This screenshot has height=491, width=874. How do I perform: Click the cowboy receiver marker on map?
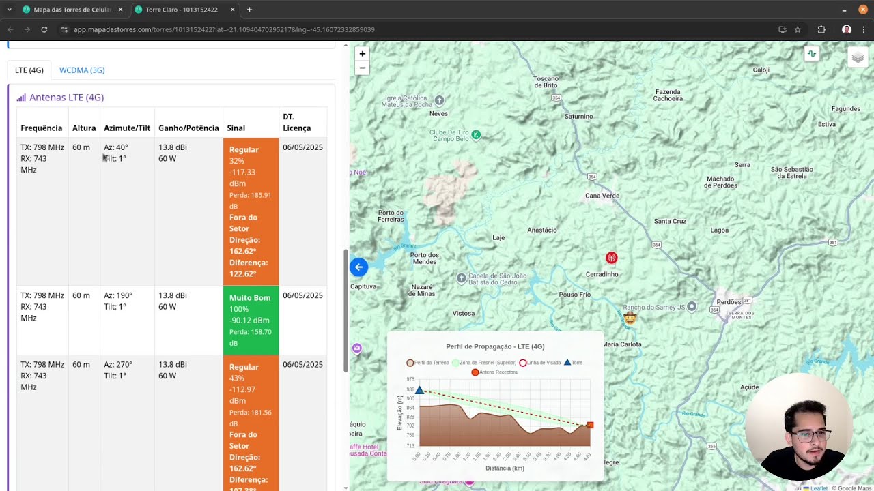click(630, 318)
